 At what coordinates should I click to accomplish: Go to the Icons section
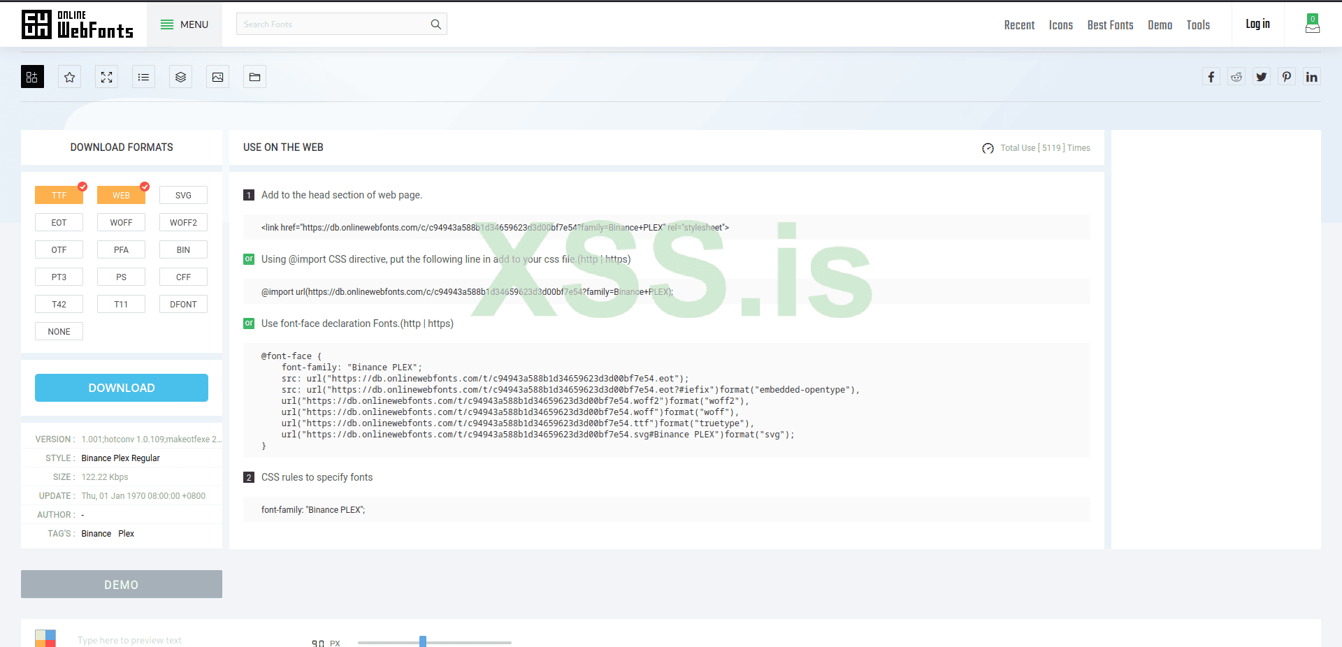[x=1060, y=25]
